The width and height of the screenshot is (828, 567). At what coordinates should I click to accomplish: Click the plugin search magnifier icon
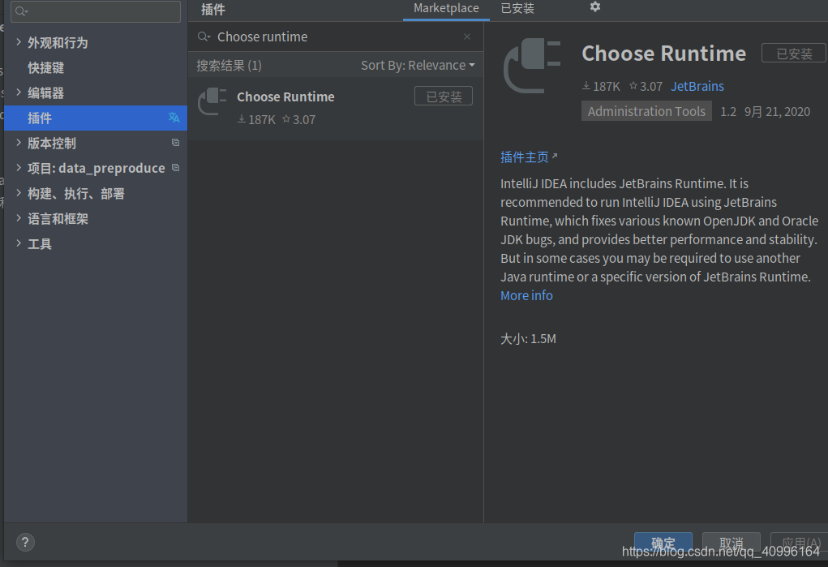coord(204,37)
